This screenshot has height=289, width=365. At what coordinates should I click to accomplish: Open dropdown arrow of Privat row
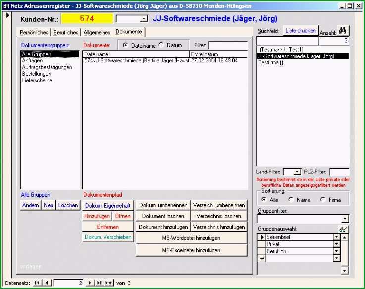336,244
